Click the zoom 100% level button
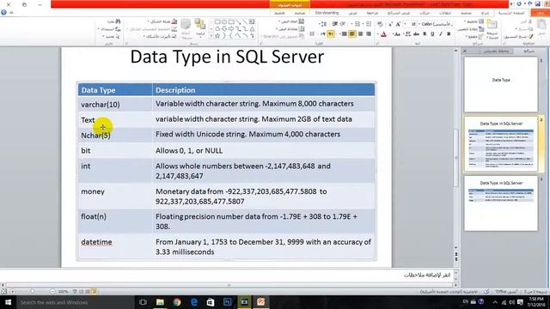 tap(63, 292)
